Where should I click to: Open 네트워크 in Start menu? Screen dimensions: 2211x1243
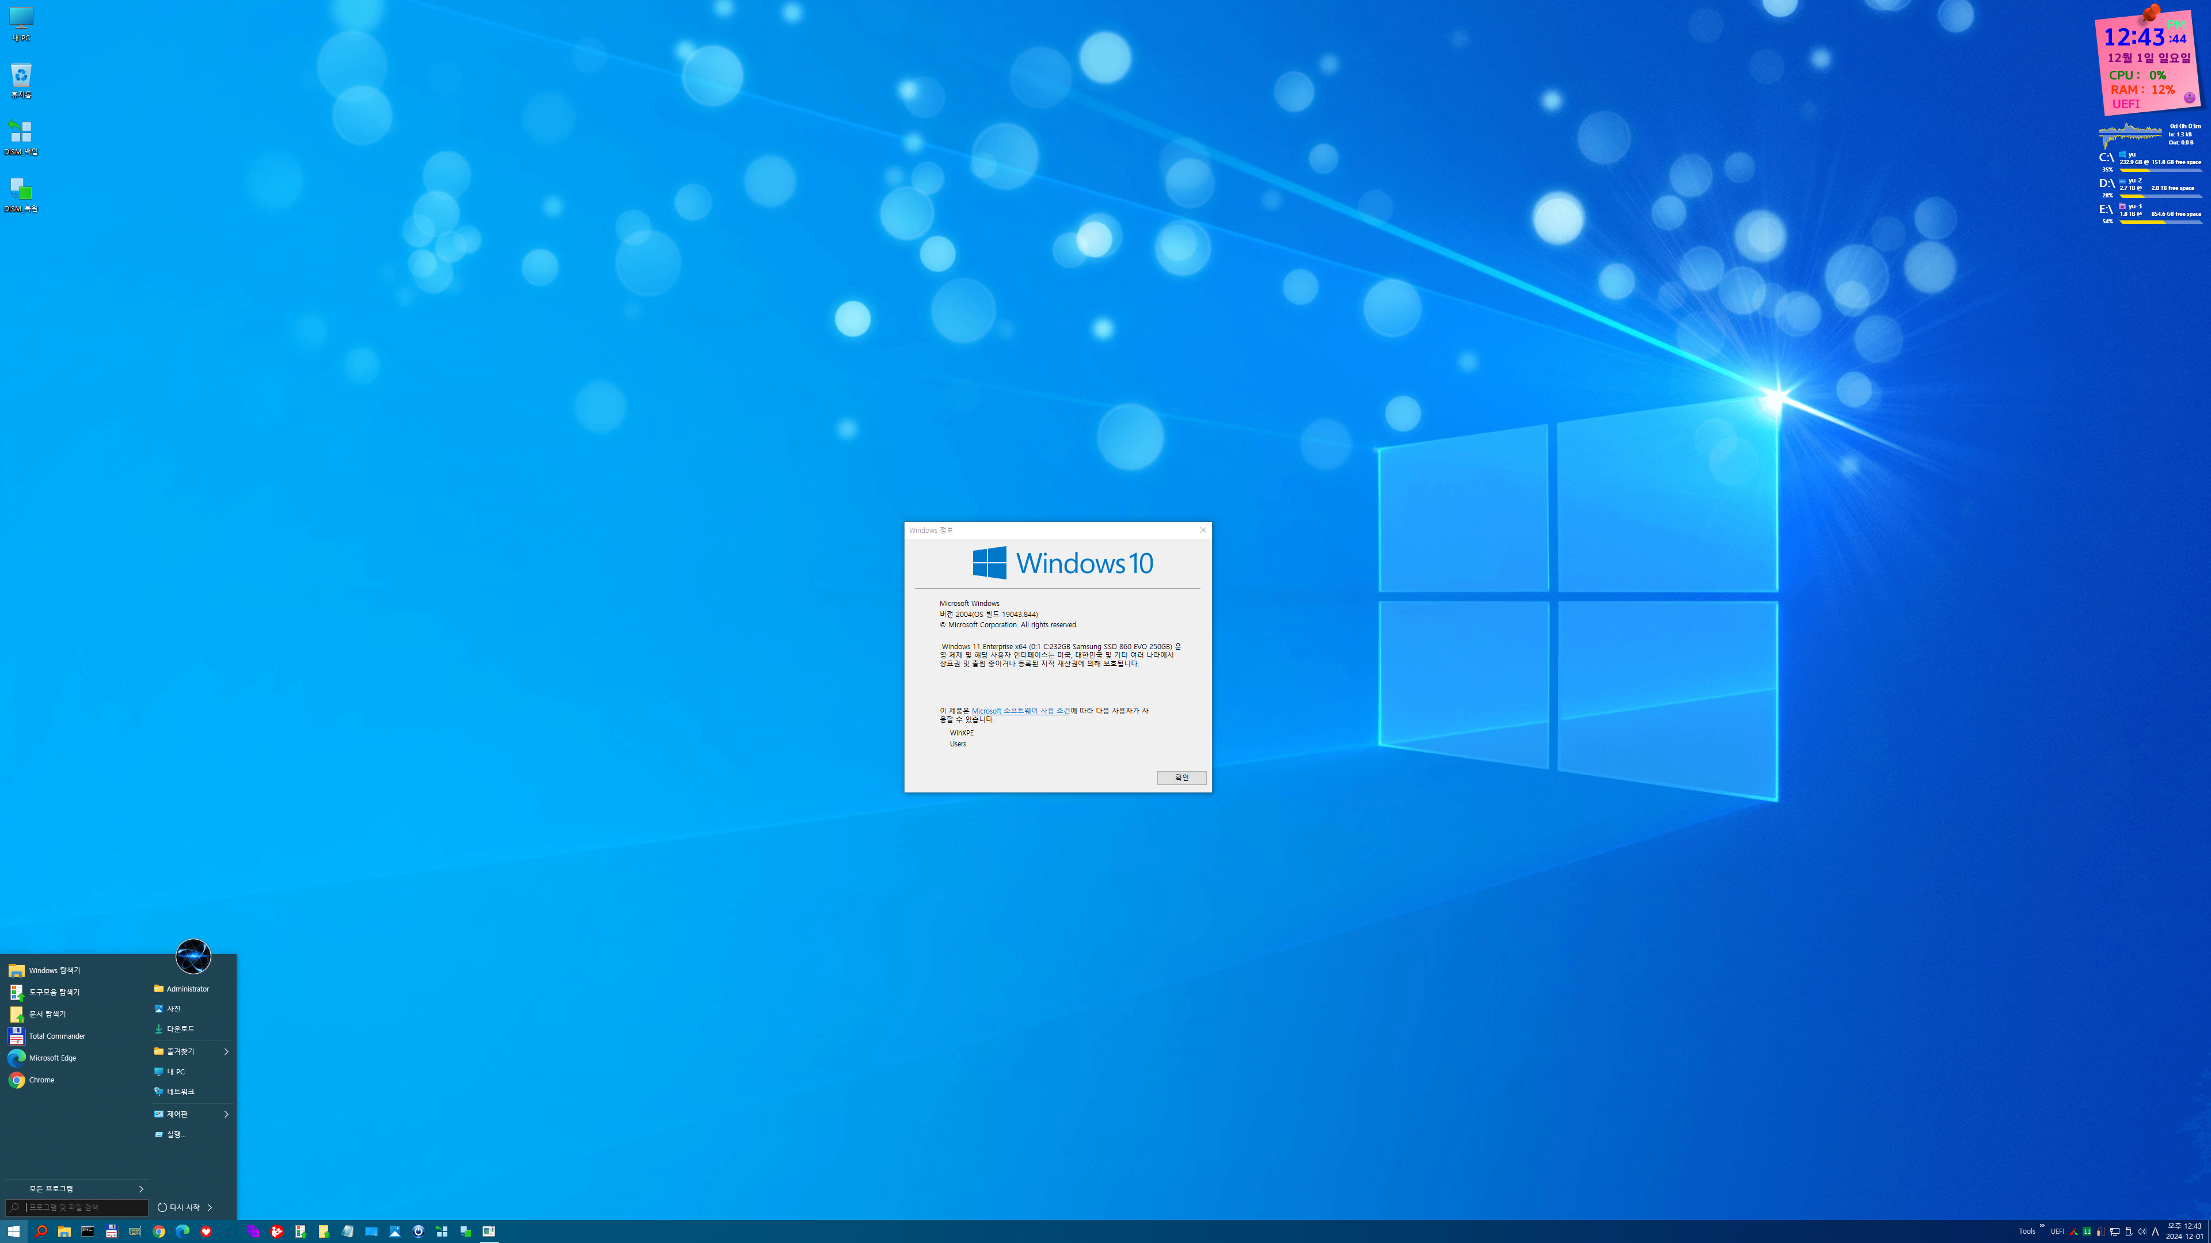pyautogui.click(x=192, y=1091)
